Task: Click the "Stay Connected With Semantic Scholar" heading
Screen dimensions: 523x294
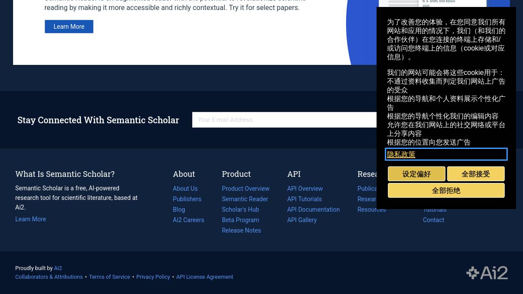Action: 98,120
